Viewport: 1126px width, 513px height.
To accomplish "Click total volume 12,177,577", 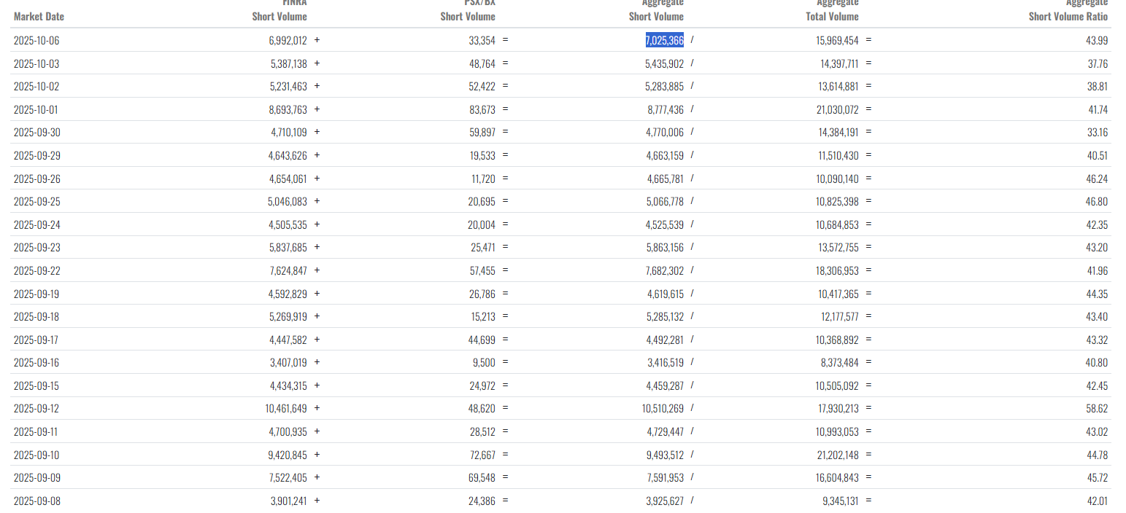I will pos(838,317).
